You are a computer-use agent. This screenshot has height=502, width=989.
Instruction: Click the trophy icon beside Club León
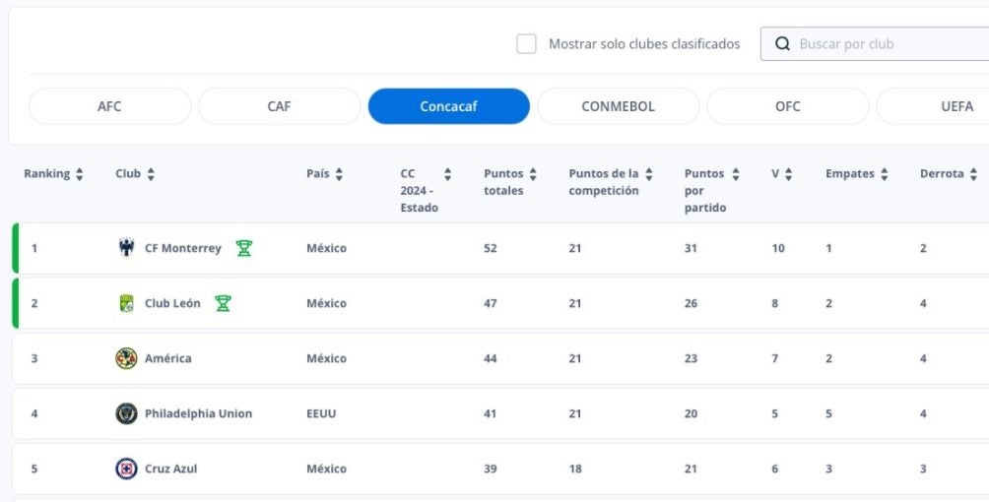[223, 303]
